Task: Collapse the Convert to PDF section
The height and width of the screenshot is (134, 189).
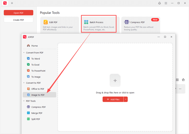Action: tap(24, 83)
